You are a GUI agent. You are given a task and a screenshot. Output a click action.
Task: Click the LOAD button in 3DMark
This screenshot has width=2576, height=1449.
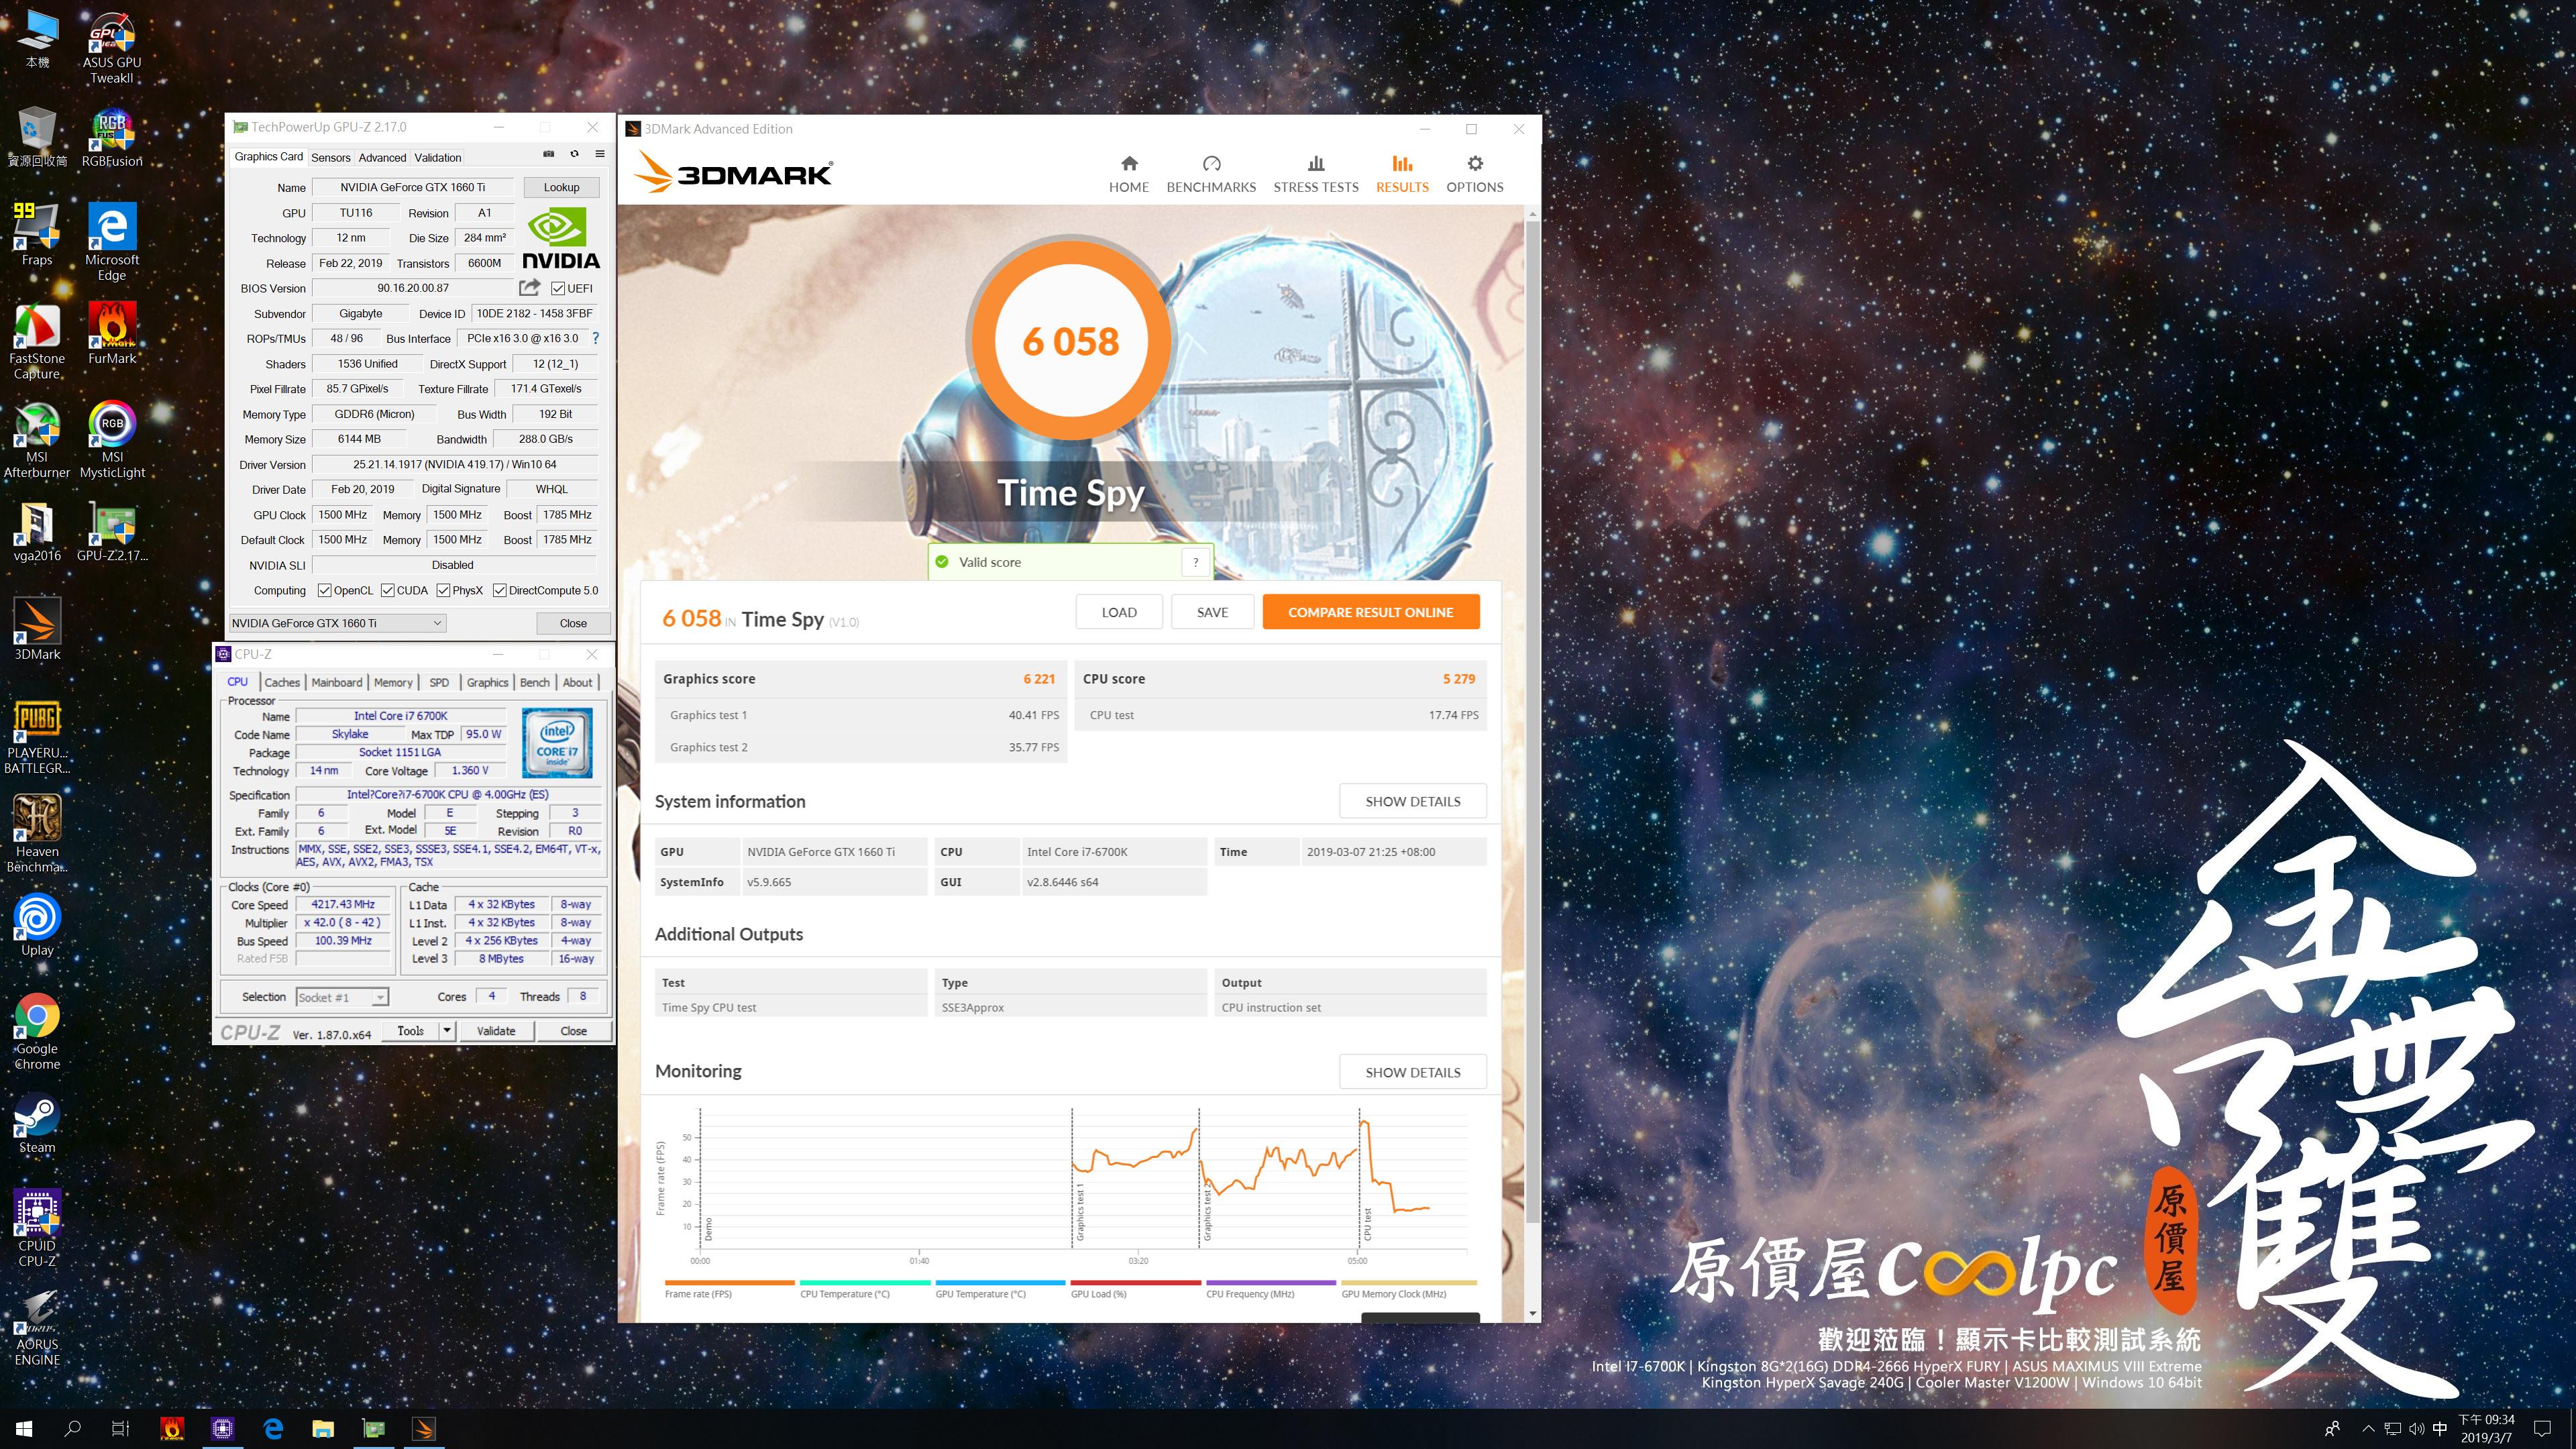(x=1118, y=612)
